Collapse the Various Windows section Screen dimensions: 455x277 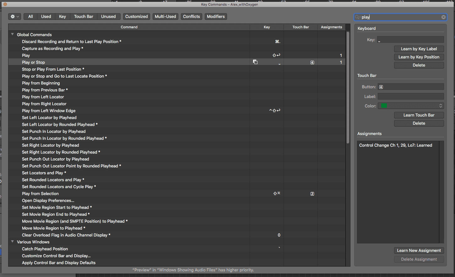[x=12, y=242]
